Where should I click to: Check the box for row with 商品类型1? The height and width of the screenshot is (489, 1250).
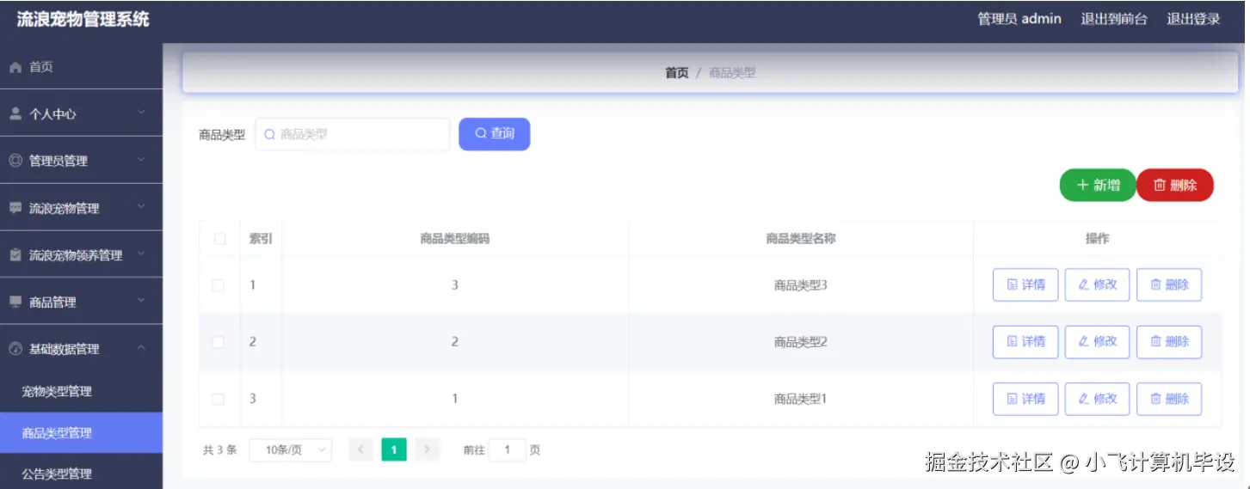219,399
